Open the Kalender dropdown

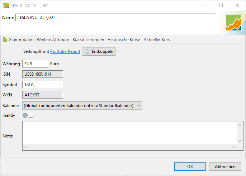pos(82,106)
